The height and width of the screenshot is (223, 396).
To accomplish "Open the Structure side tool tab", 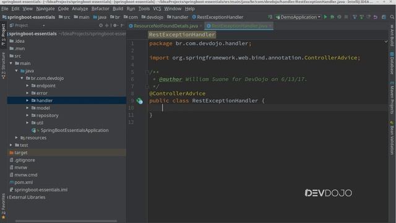I will (3, 66).
